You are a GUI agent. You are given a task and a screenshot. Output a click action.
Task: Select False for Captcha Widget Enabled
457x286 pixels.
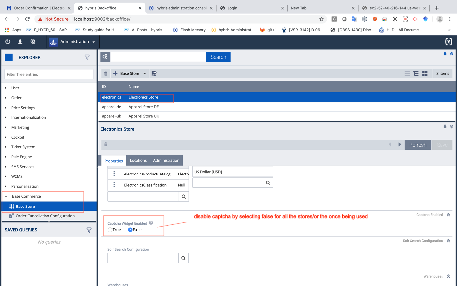(130, 230)
